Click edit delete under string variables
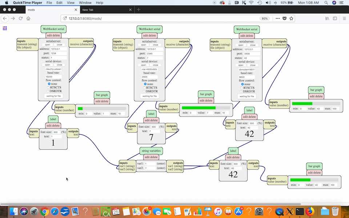 pos(151,157)
